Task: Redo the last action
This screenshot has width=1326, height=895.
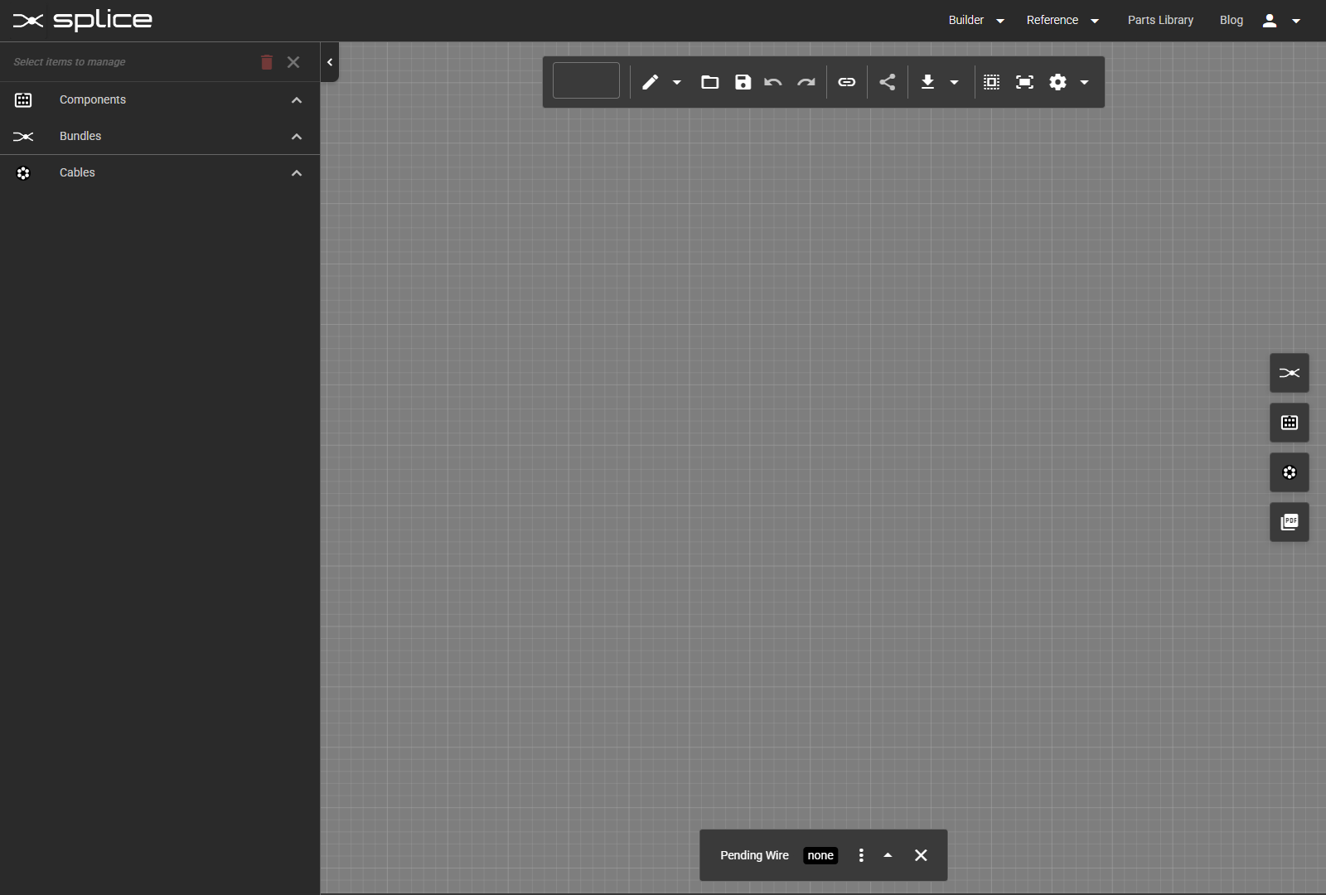Action: tap(806, 82)
